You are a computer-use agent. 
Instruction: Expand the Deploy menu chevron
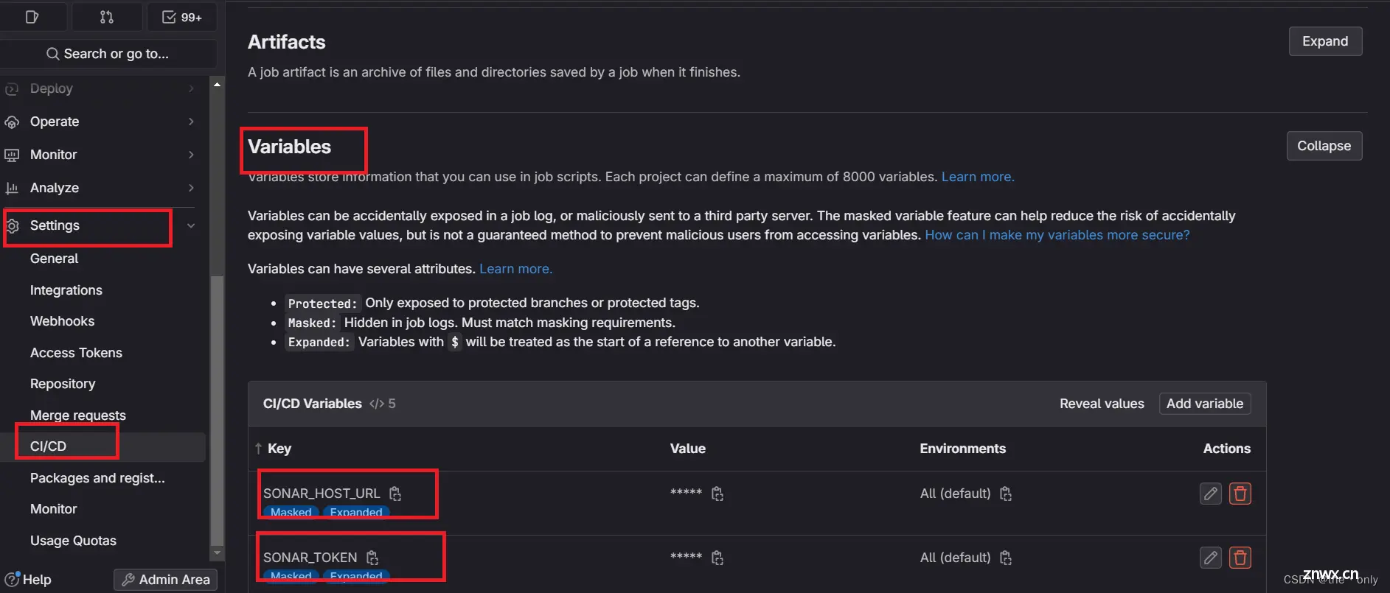pos(191,88)
